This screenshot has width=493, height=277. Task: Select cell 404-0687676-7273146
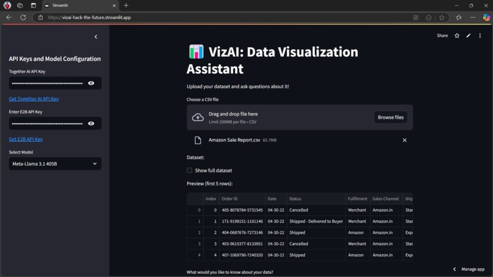[242, 232]
